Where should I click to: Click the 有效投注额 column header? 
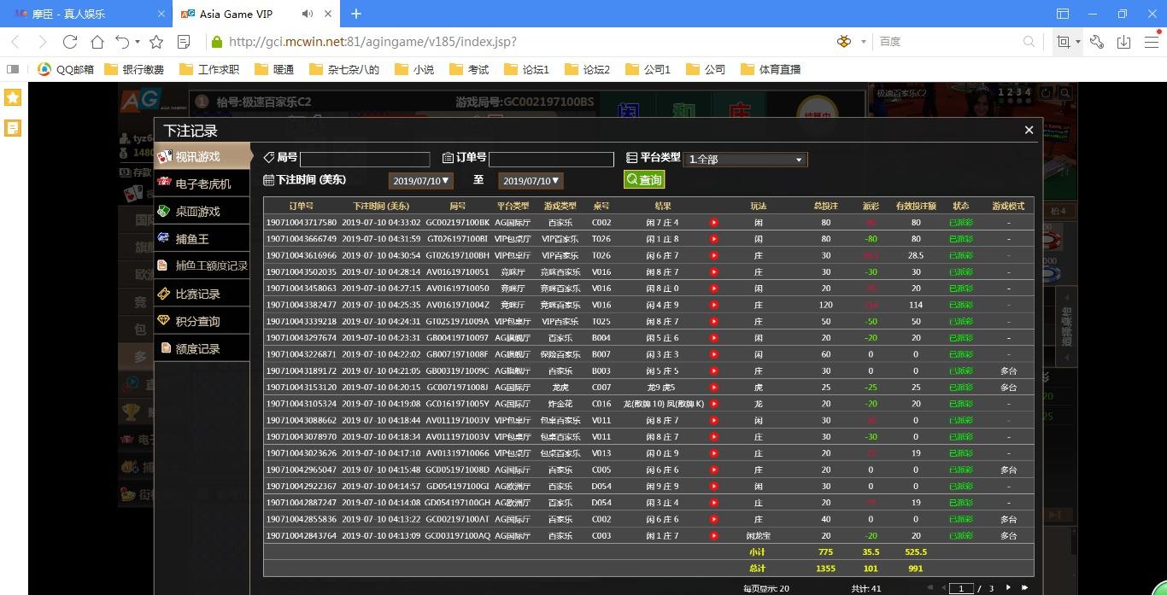[916, 206]
